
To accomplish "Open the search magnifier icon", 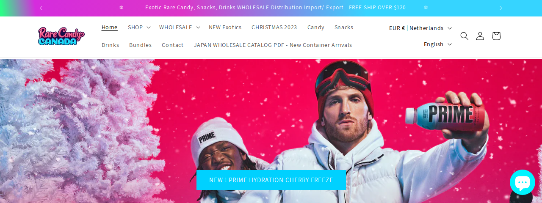I will [464, 36].
